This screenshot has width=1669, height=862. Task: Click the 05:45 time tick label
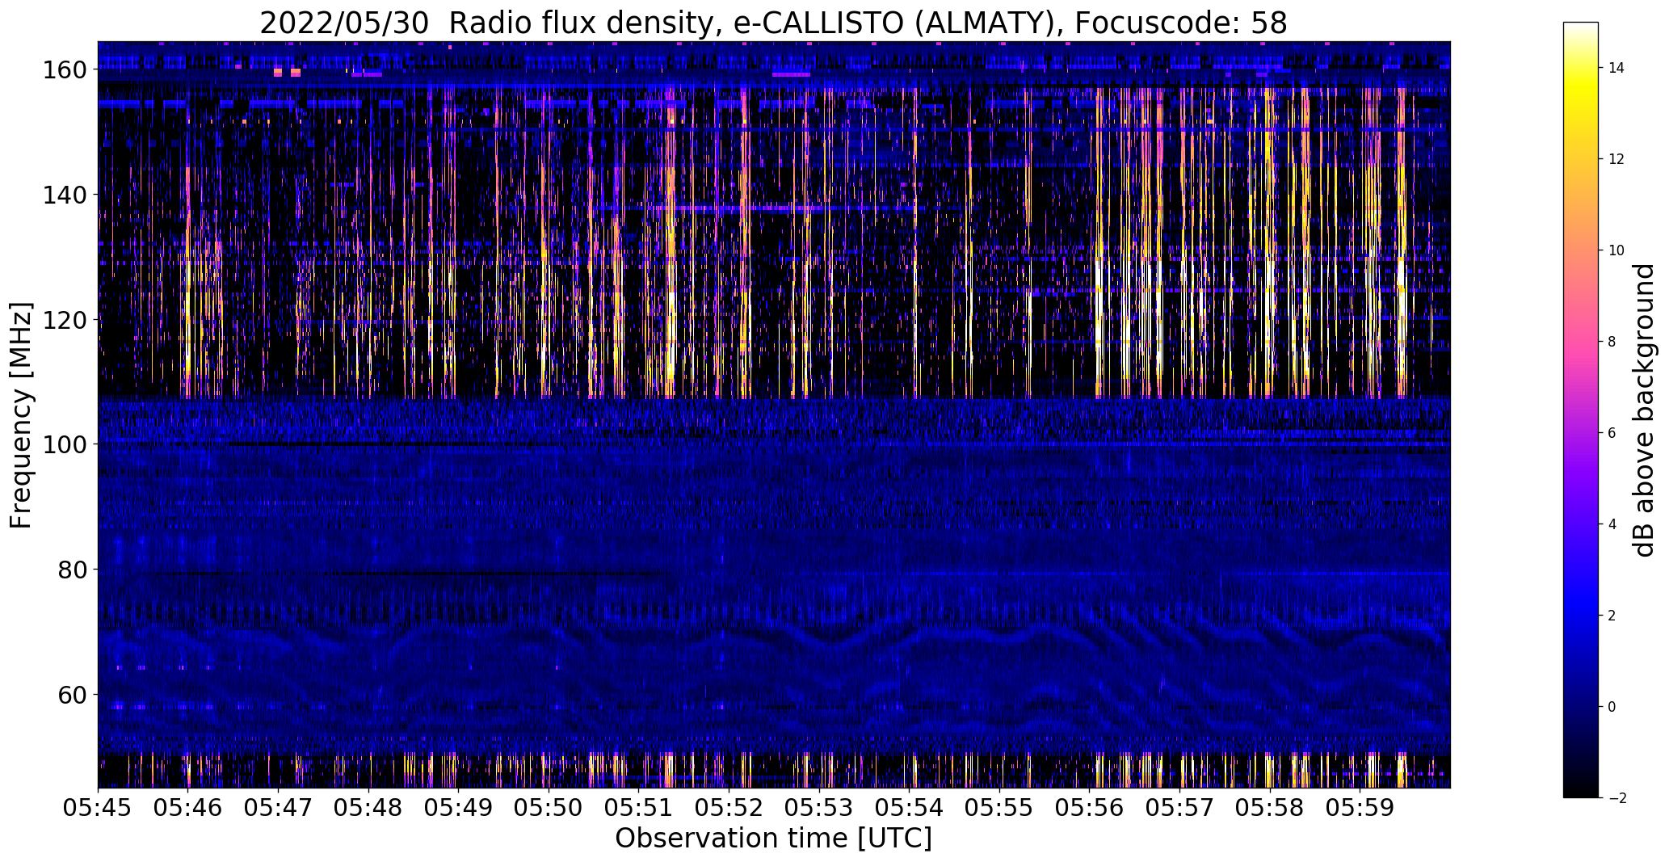point(98,807)
